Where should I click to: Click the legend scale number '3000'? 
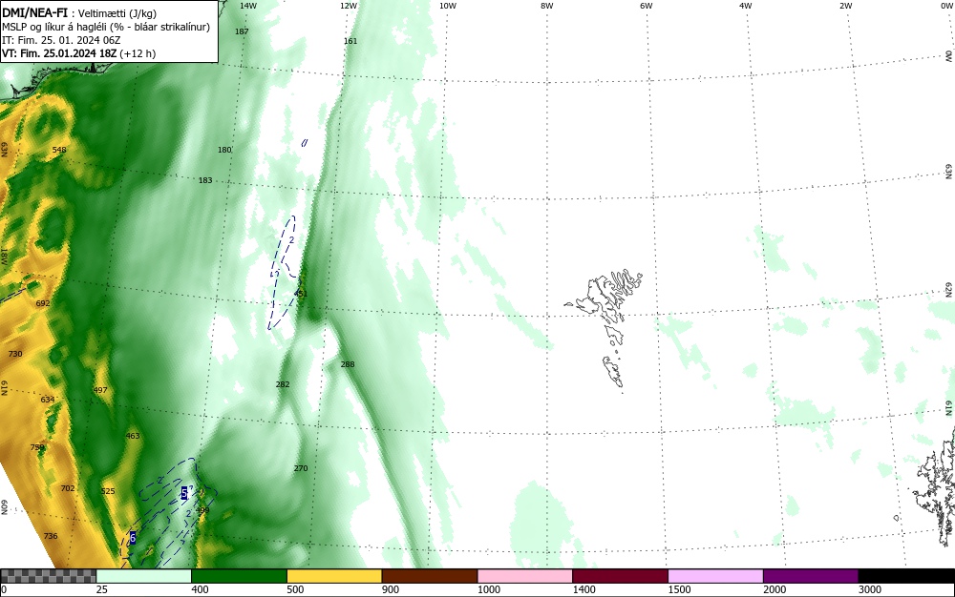(870, 589)
